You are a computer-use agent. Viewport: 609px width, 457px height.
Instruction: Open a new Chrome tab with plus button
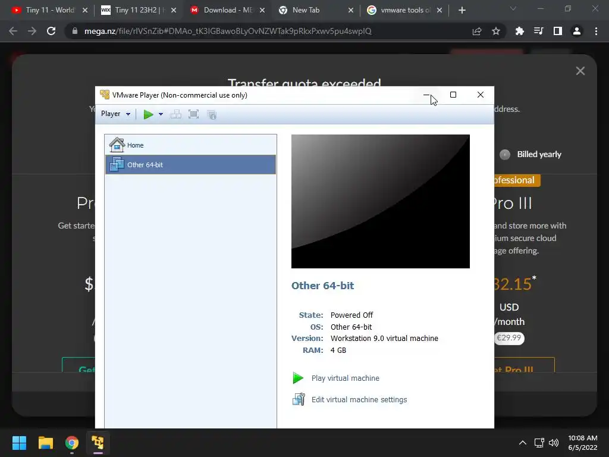pos(462,10)
